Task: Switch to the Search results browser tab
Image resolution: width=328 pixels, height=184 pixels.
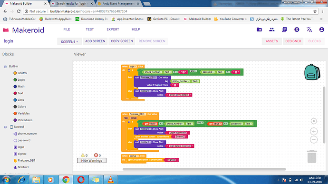Action: point(72,3)
